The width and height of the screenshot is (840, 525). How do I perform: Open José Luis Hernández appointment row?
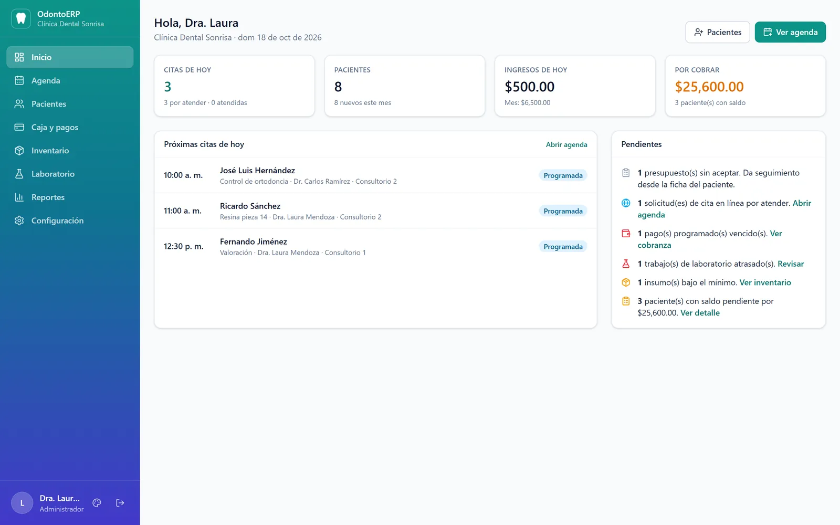pyautogui.click(x=375, y=175)
